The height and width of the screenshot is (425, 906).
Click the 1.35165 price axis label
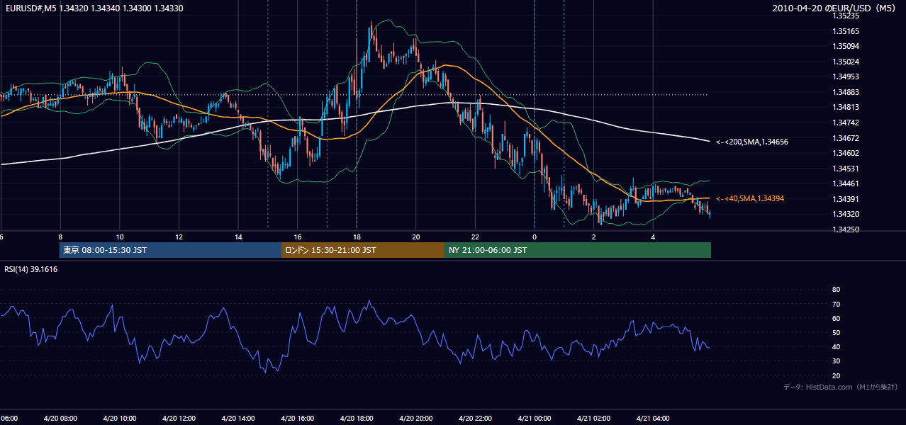(x=846, y=31)
